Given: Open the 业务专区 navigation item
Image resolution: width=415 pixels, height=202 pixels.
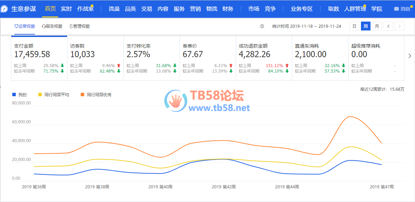Looking at the screenshot, I should [x=302, y=9].
